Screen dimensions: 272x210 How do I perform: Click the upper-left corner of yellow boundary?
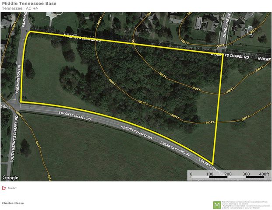pos(29,32)
